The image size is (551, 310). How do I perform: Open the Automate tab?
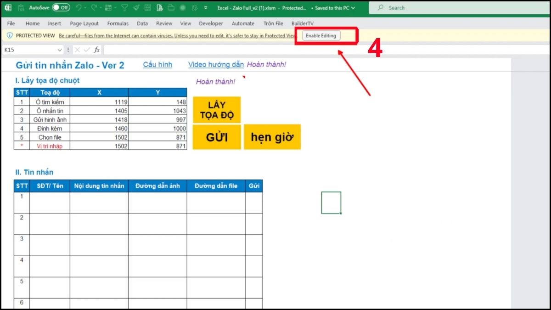coord(243,23)
